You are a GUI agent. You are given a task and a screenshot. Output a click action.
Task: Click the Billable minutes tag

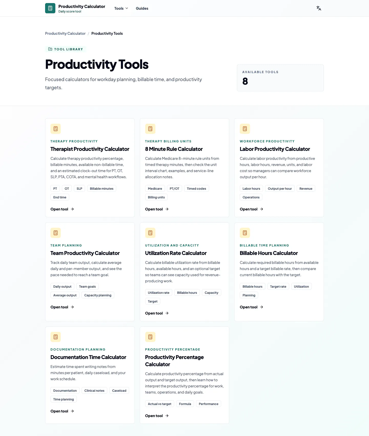coord(101,189)
